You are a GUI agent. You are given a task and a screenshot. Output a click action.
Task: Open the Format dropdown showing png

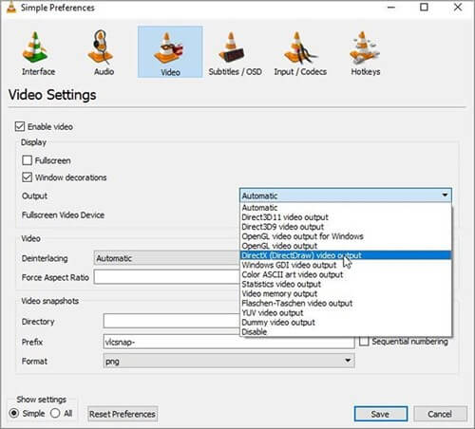[x=229, y=361]
